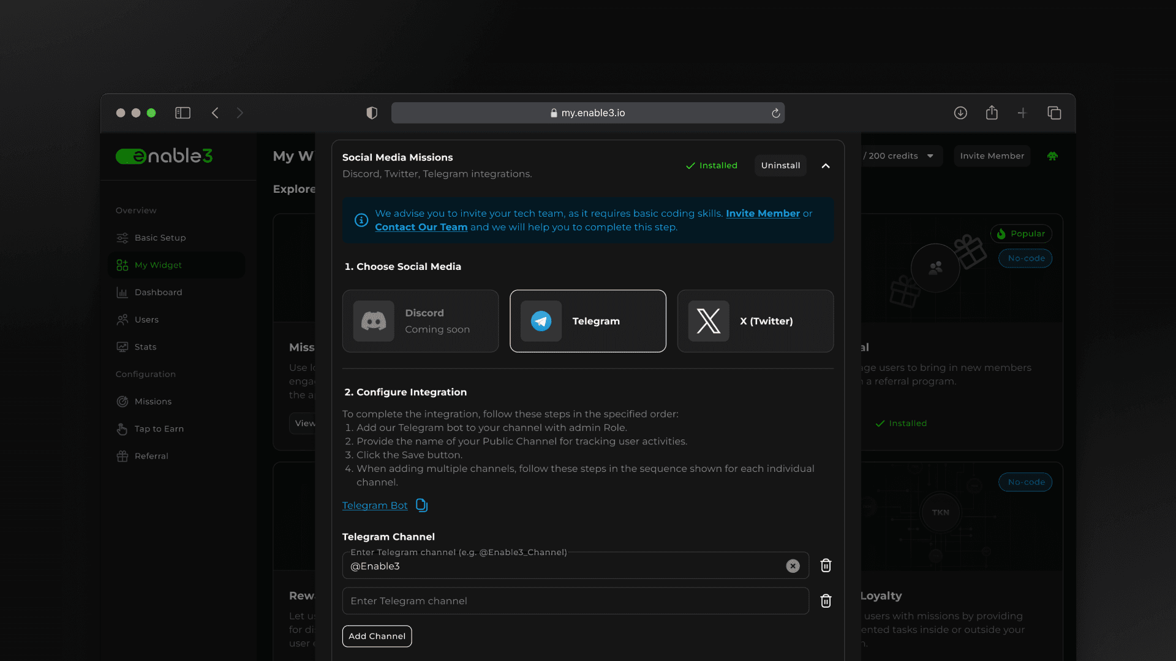Click the enable3 logo
The image size is (1176, 661).
click(x=164, y=156)
